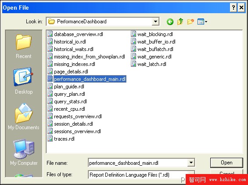Click missing_indexes.rdl file icon

50,64
